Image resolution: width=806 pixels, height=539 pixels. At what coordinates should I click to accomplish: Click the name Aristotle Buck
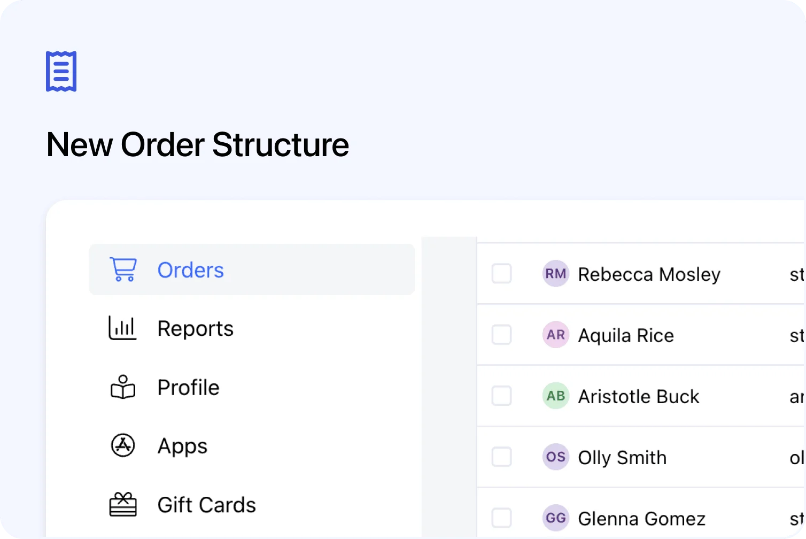tap(639, 396)
